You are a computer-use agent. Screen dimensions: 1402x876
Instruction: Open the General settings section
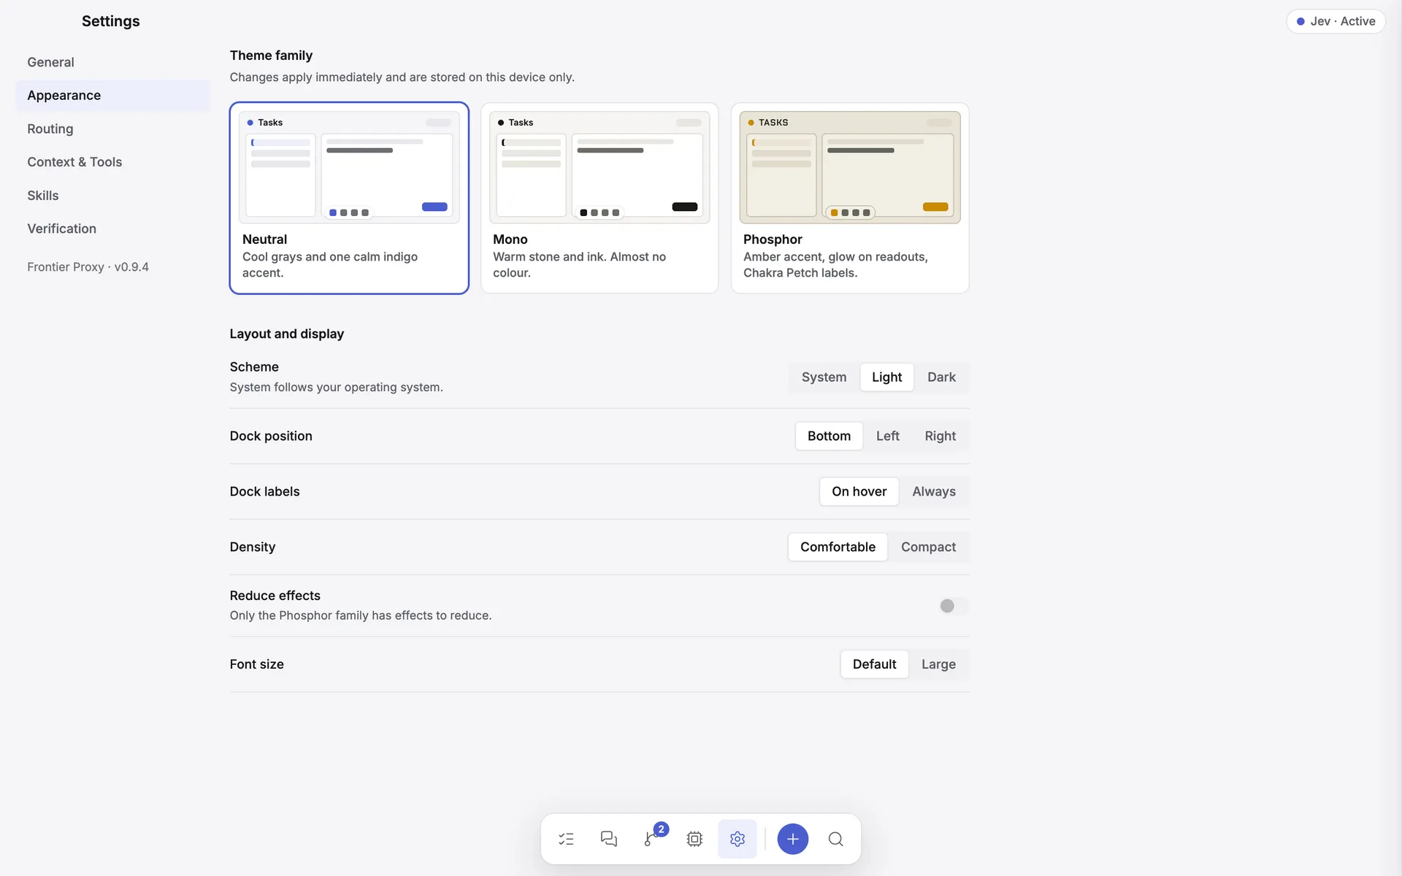tap(112, 62)
